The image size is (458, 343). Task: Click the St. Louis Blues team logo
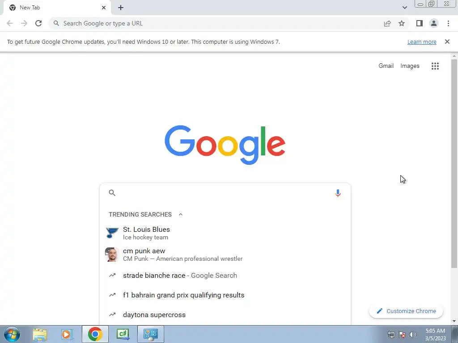coord(112,233)
